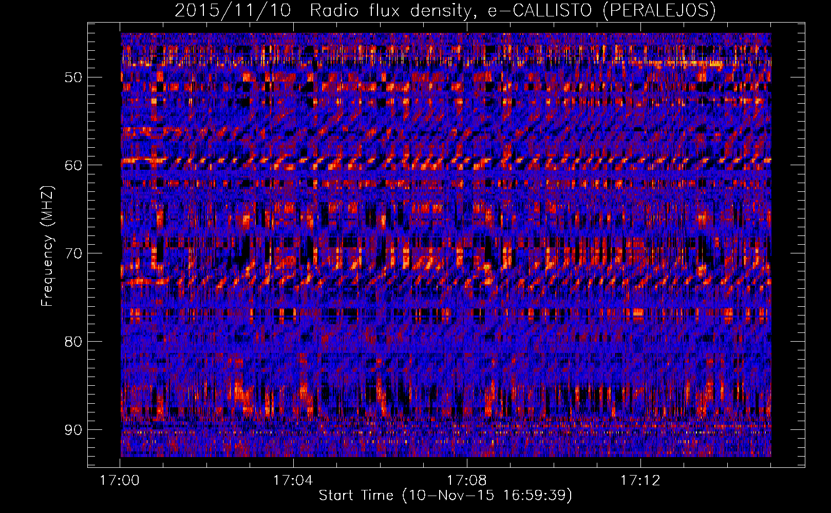Choose the "17:12" time tick label

640,481
